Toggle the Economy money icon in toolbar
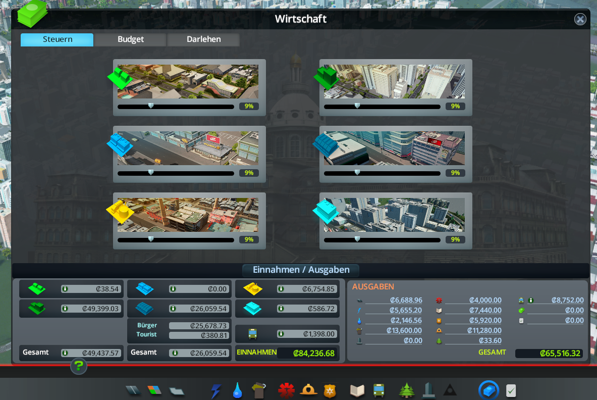Image resolution: width=597 pixels, height=400 pixels. 489,390
